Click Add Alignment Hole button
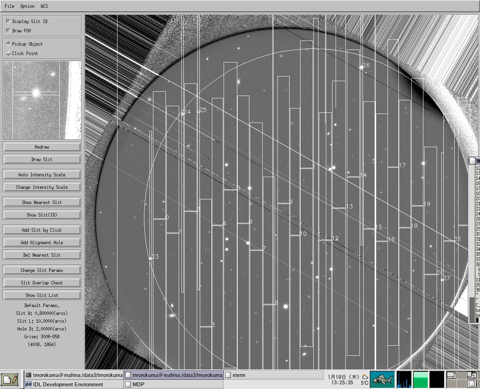 tap(42, 243)
